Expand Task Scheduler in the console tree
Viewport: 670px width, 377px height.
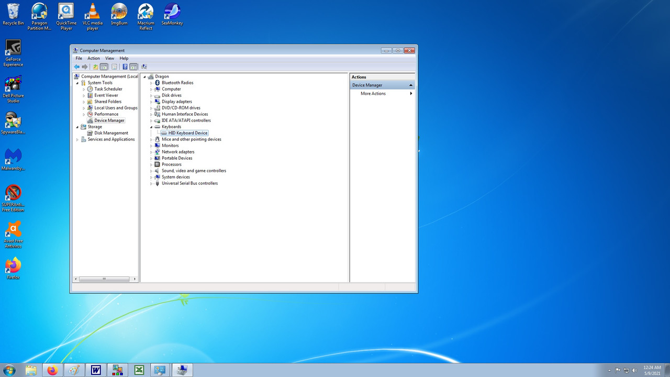[x=84, y=89]
